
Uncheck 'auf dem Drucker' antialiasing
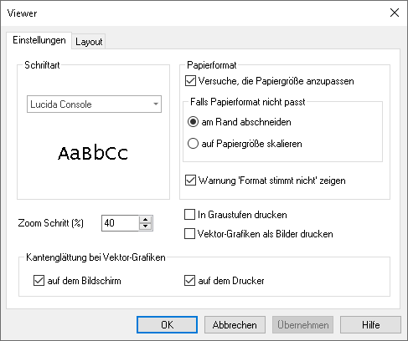[x=189, y=281]
